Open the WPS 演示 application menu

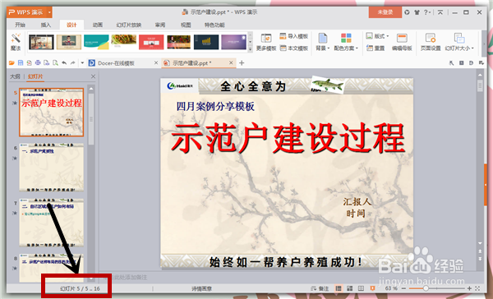pos(30,12)
